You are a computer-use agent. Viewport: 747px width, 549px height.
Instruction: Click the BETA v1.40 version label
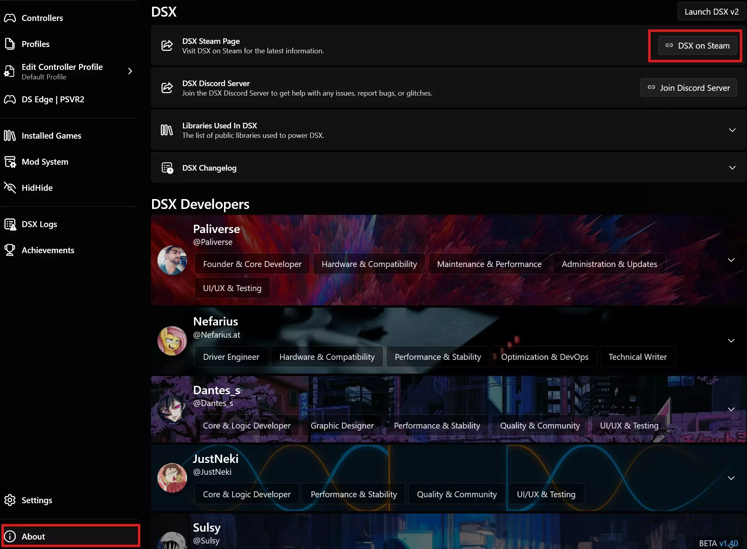point(719,543)
